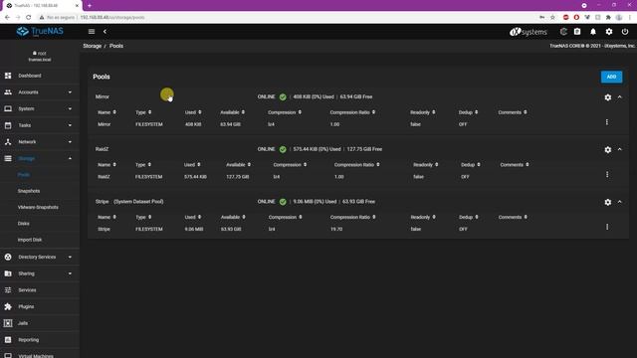Collapse the Mirror pool panel

(619, 97)
